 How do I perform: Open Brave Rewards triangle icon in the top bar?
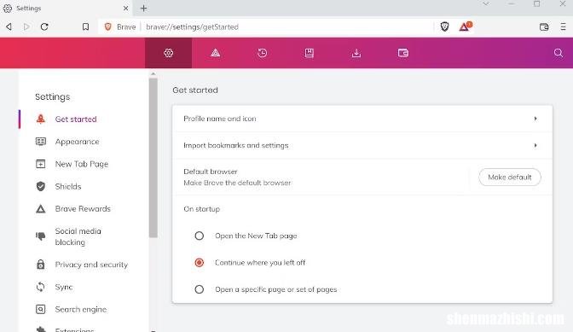(x=215, y=53)
